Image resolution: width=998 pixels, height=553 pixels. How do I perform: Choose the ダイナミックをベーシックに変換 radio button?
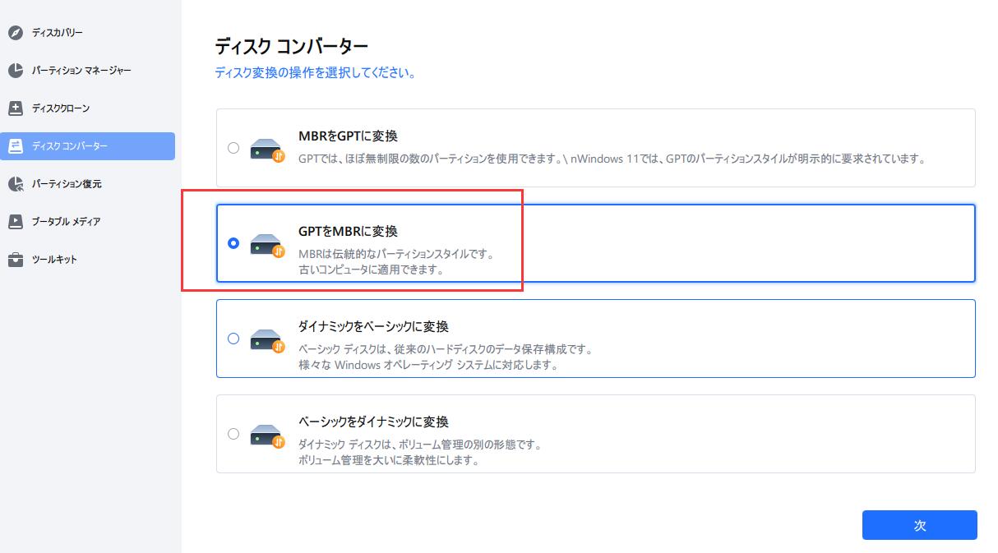(233, 338)
